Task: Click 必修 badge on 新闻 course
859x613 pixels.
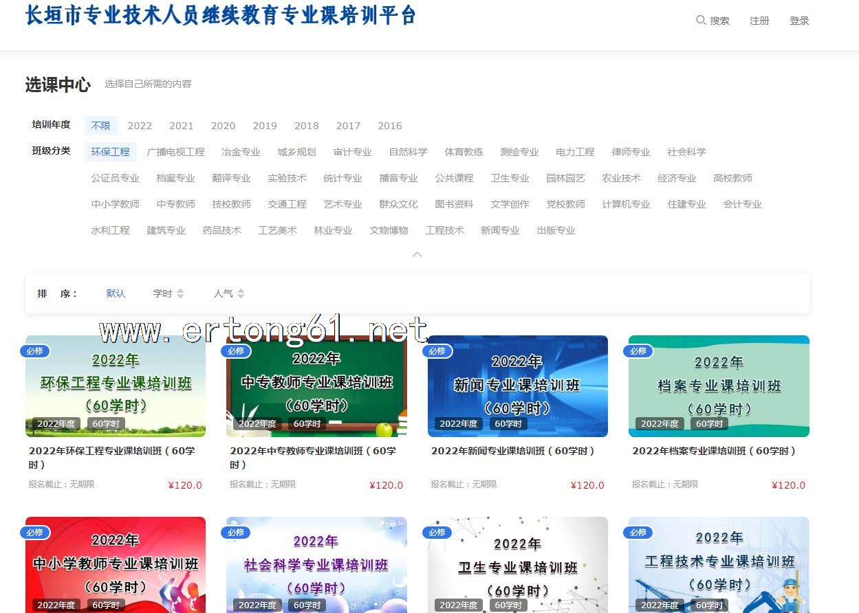Action: [x=437, y=351]
